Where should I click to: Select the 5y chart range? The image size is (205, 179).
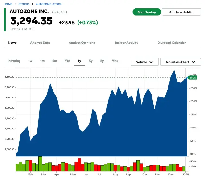102,61
